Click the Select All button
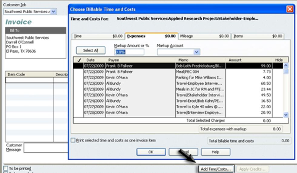Image resolution: width=297 pixels, height=173 pixels. coord(90,51)
